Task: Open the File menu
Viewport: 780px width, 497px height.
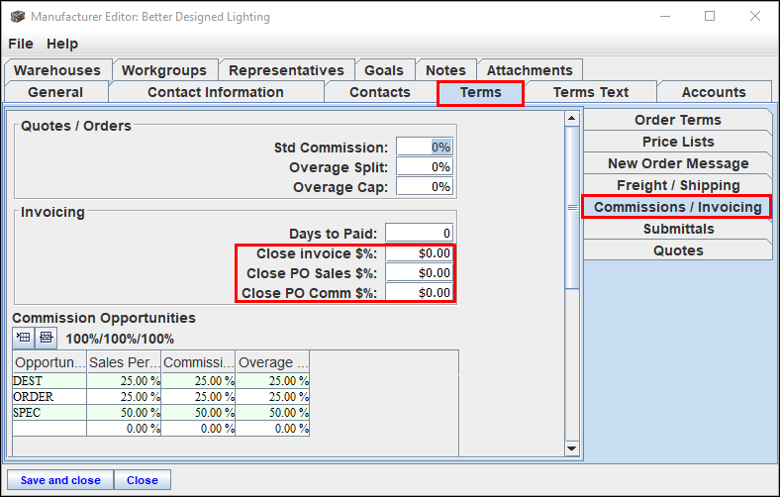Action: tap(21, 44)
